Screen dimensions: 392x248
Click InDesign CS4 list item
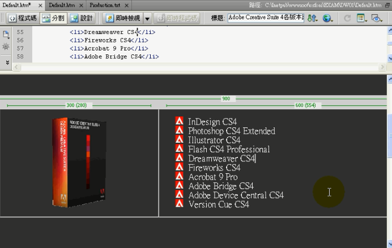(212, 122)
